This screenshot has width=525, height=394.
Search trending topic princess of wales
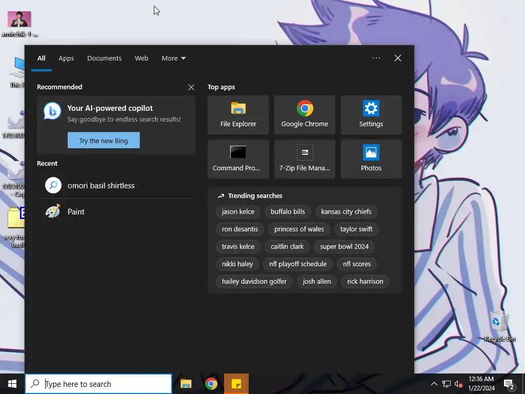299,229
